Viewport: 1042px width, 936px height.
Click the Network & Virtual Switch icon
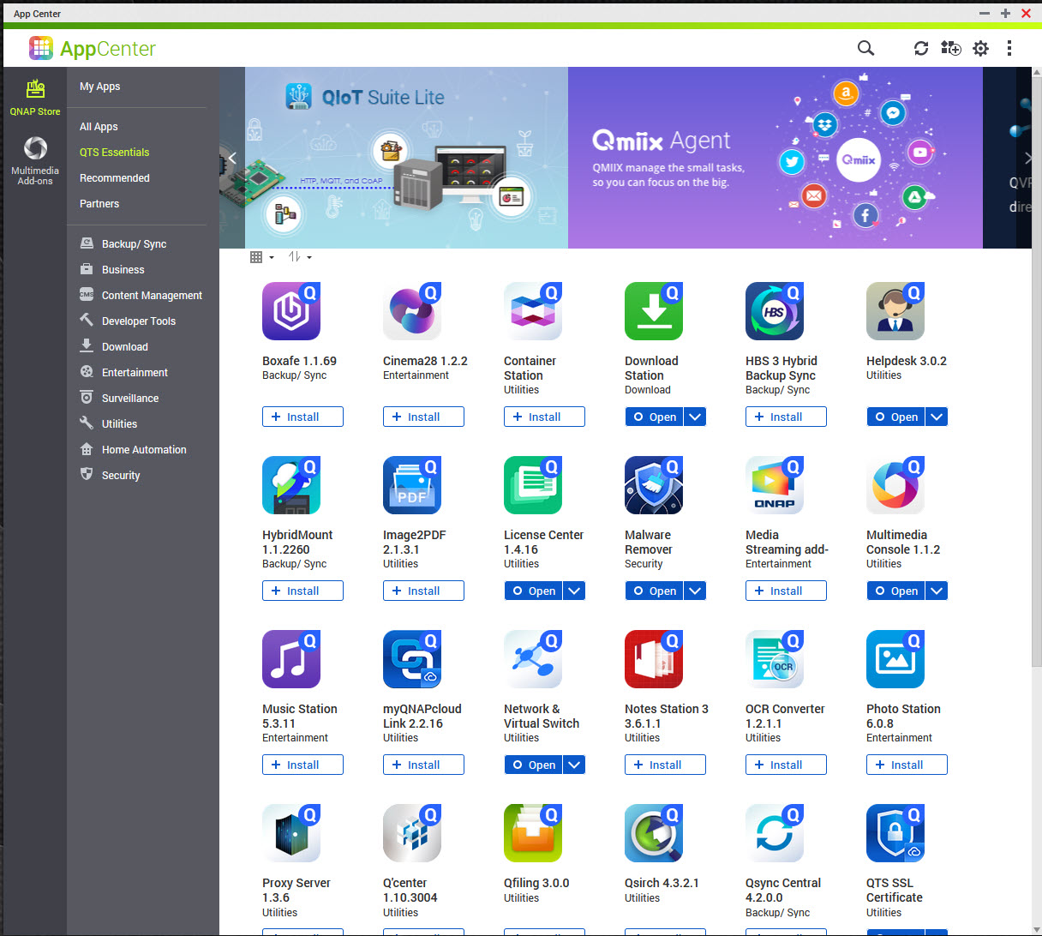[x=533, y=659]
